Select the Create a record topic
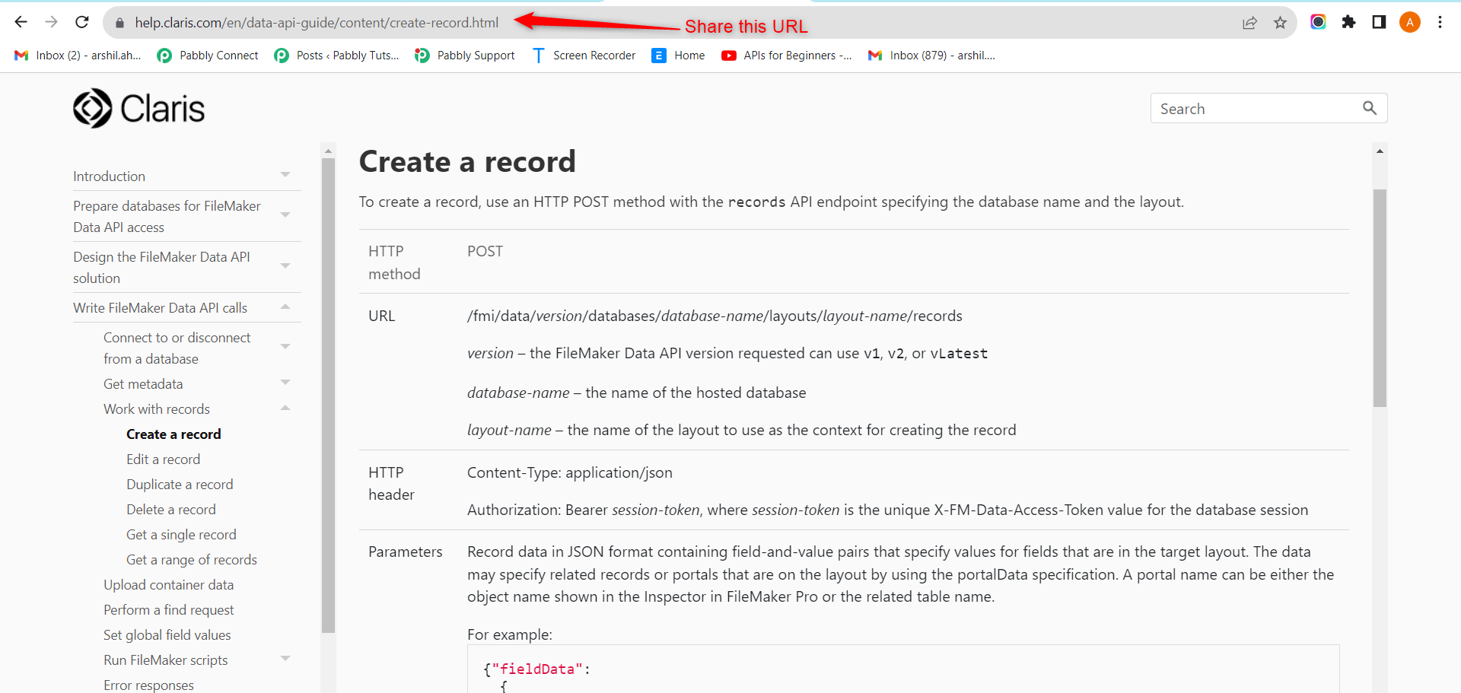This screenshot has height=693, width=1461. click(173, 434)
